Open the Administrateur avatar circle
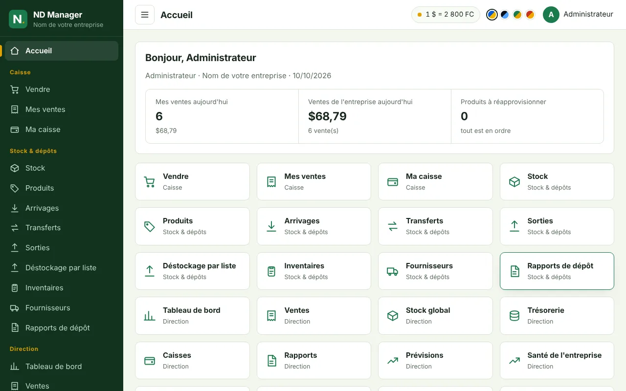626x391 pixels. [x=551, y=15]
